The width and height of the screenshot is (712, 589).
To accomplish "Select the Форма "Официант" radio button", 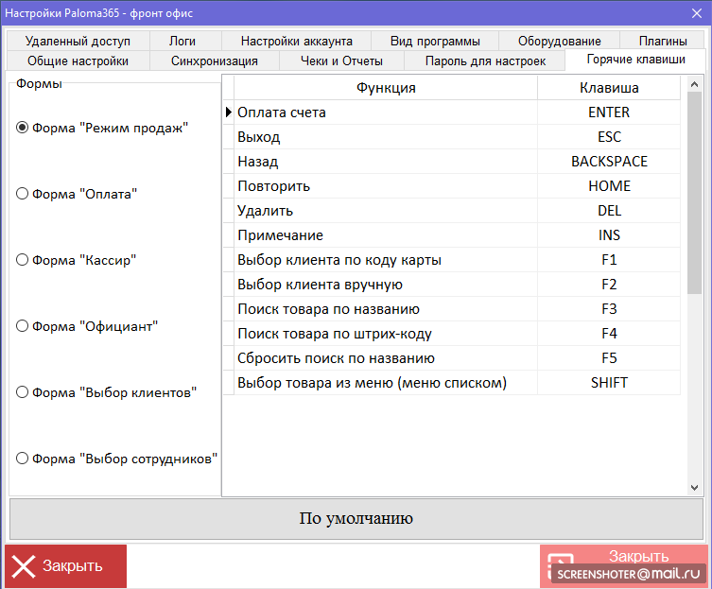I will [x=23, y=326].
